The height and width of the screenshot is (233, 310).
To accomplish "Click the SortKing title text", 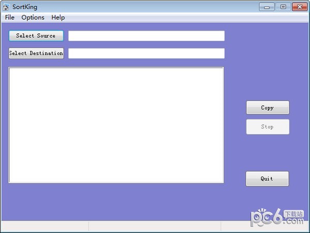I will coord(25,7).
